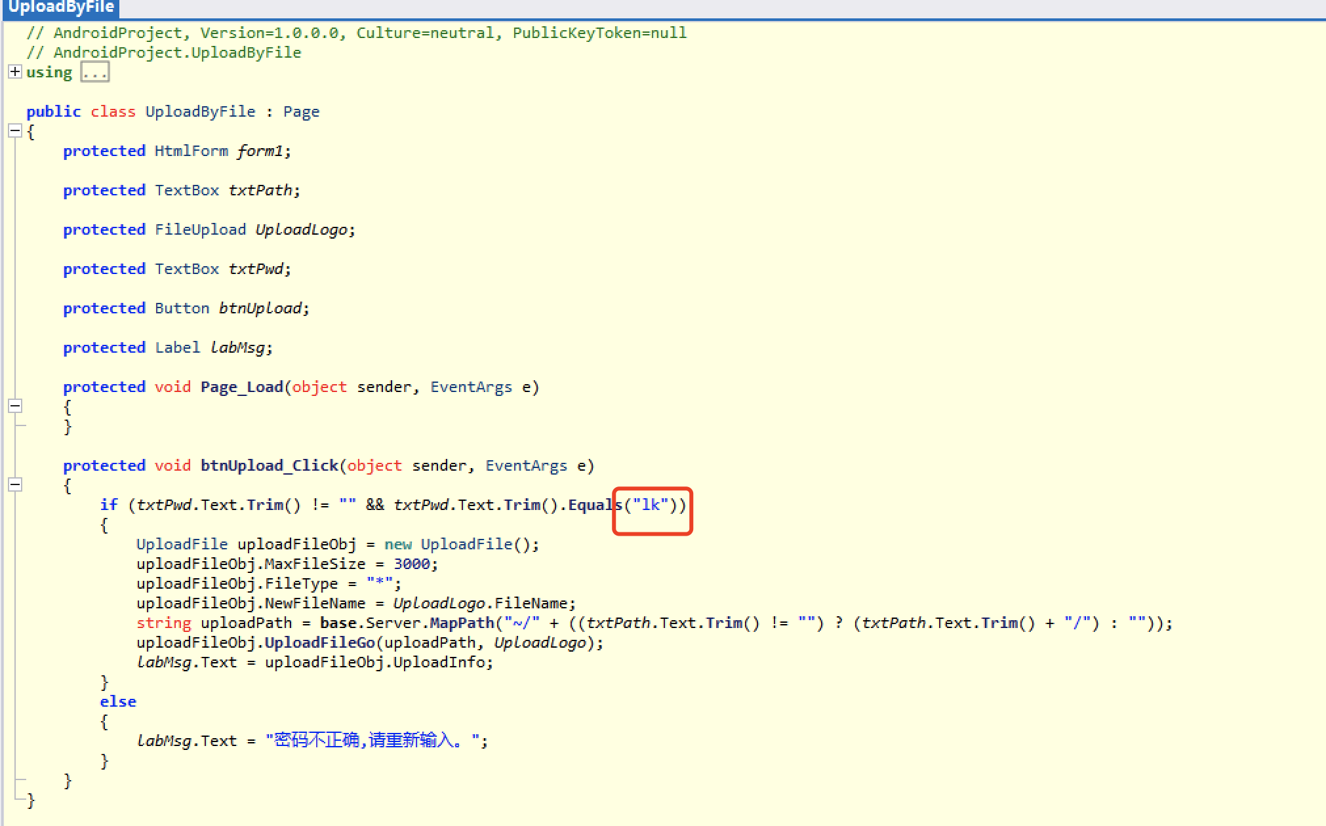
Task: Open the Page base class link
Action: point(301,111)
